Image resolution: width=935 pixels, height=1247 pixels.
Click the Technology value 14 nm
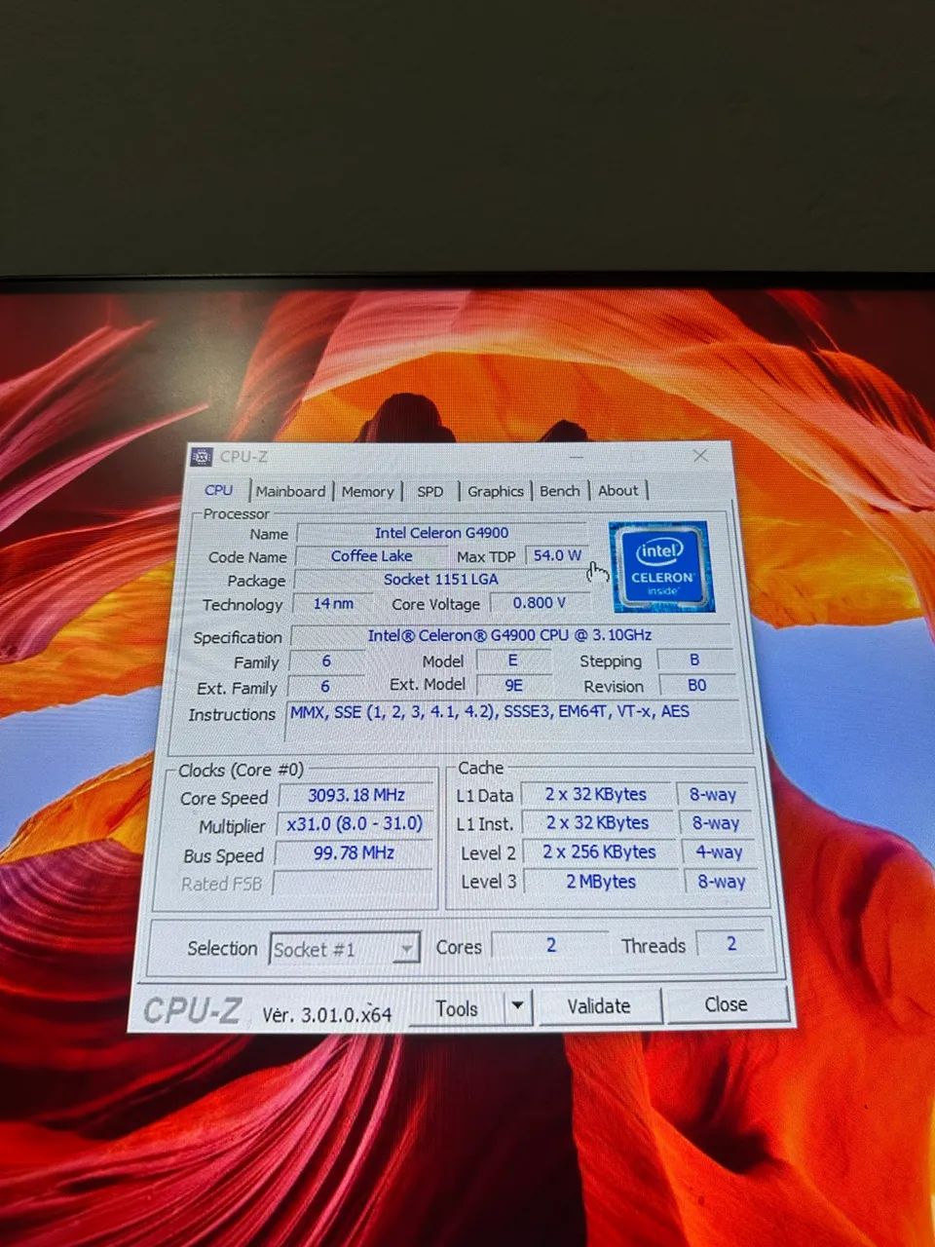(x=333, y=604)
